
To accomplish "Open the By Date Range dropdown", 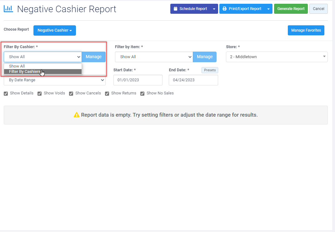I will point(55,80).
